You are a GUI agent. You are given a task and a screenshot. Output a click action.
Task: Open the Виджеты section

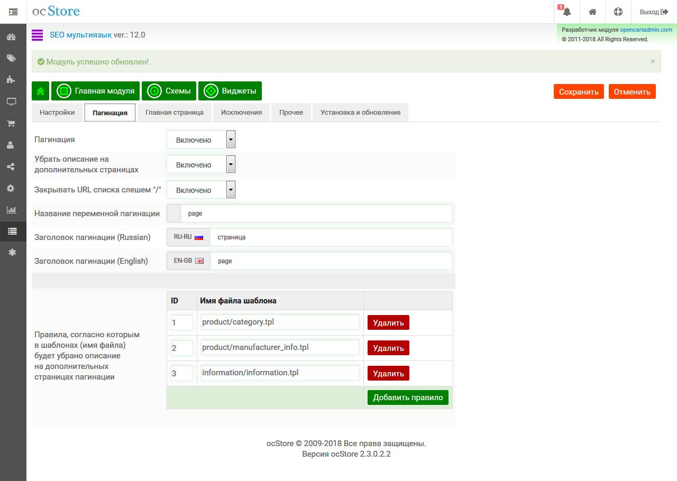pos(230,91)
